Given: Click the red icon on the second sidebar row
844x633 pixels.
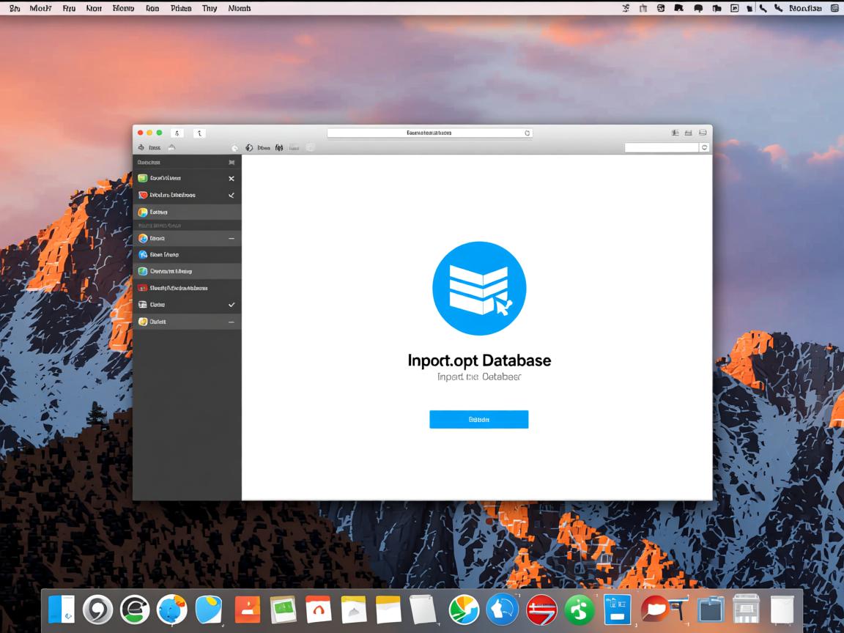Looking at the screenshot, I should (x=143, y=196).
